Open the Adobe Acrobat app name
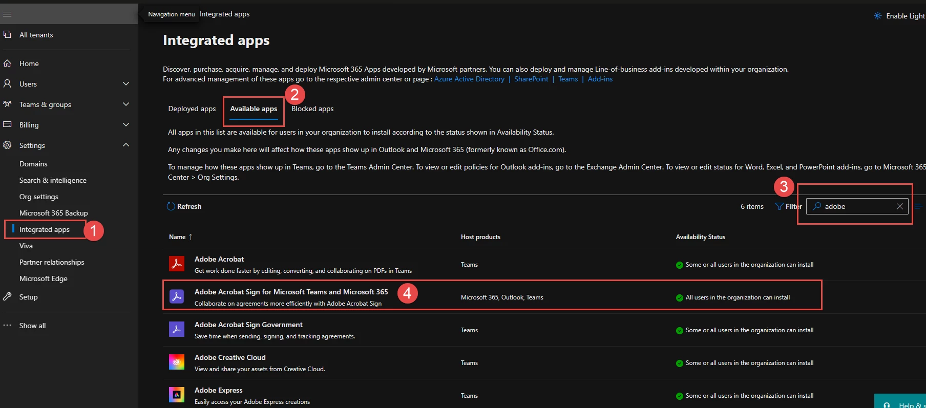Viewport: 926px width, 408px height. click(219, 259)
